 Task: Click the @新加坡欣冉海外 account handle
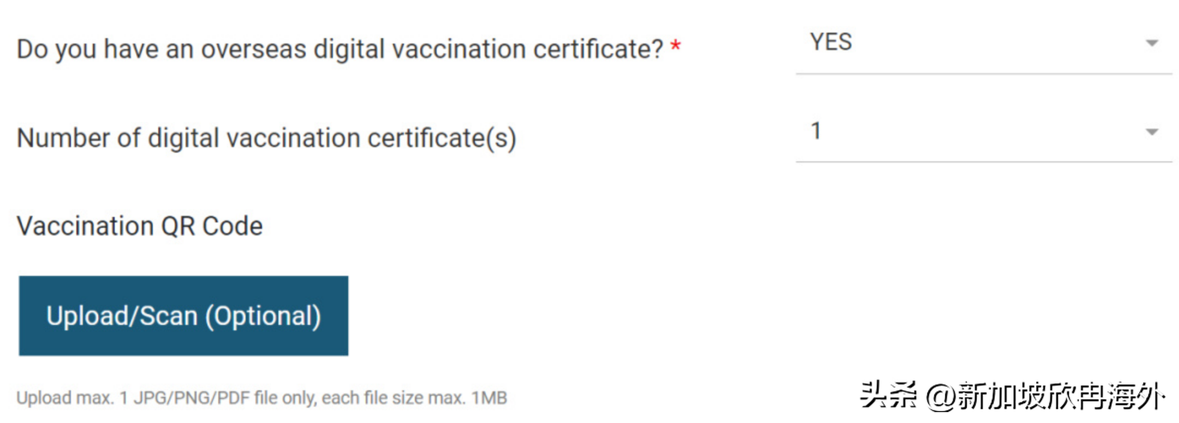pos(1046,396)
